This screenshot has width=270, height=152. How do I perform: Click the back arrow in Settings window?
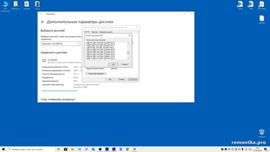41,14
